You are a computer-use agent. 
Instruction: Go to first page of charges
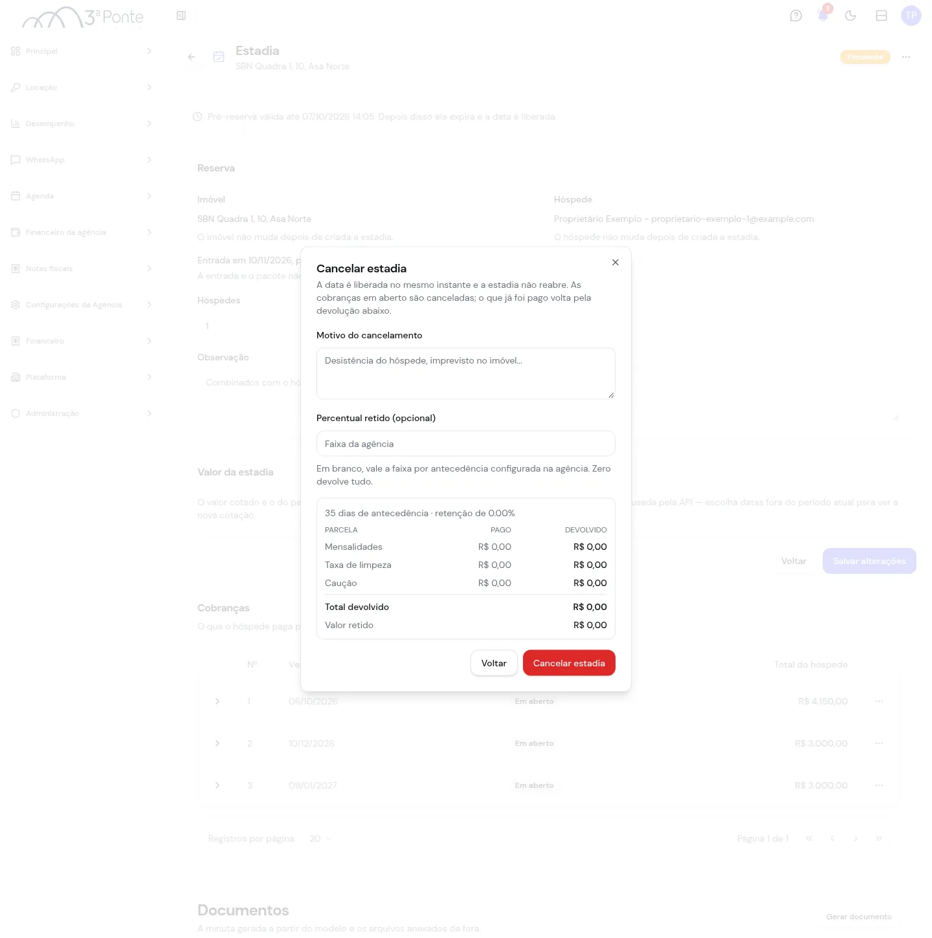pos(809,838)
